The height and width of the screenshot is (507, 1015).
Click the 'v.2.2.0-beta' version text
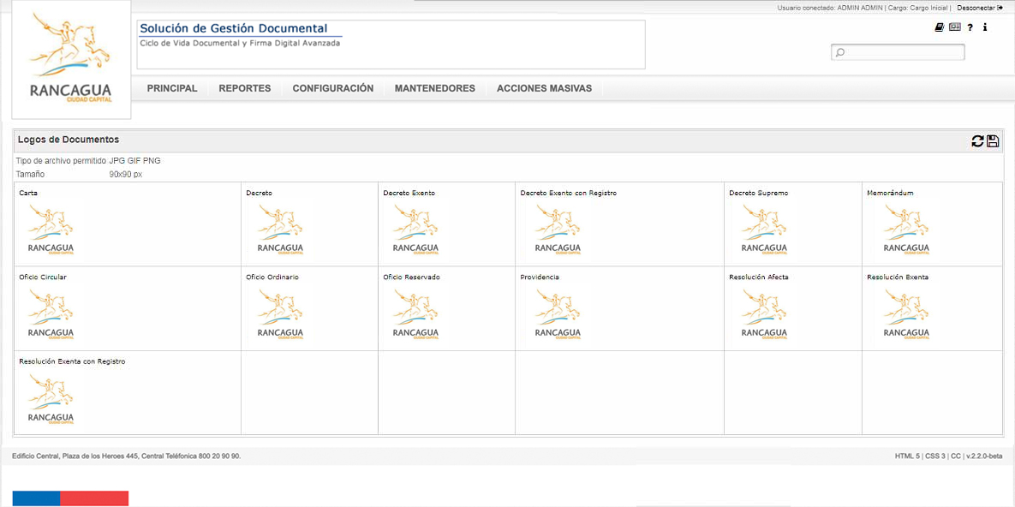coord(984,456)
